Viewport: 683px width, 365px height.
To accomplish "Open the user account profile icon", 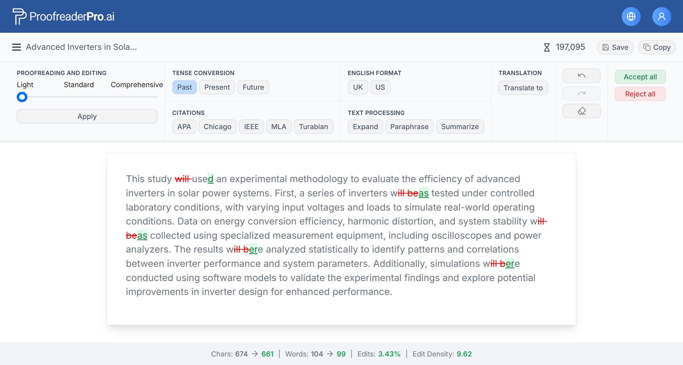I will (x=661, y=16).
